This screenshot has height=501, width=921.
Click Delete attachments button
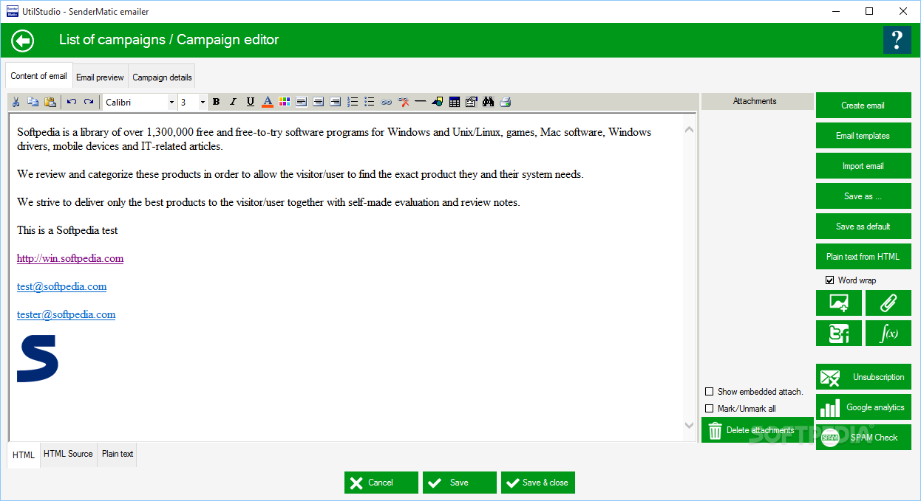[x=758, y=430]
